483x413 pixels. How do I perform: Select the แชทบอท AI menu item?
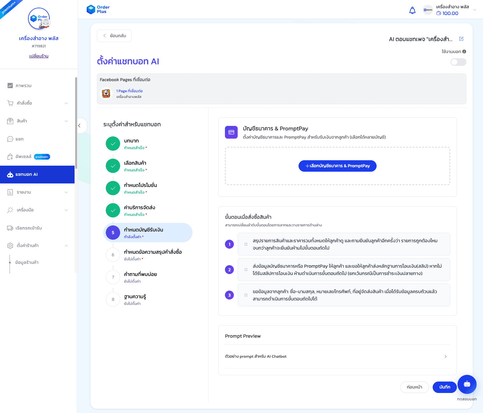(x=27, y=174)
